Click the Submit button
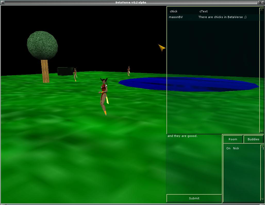This screenshot has height=205, width=265. 194,198
